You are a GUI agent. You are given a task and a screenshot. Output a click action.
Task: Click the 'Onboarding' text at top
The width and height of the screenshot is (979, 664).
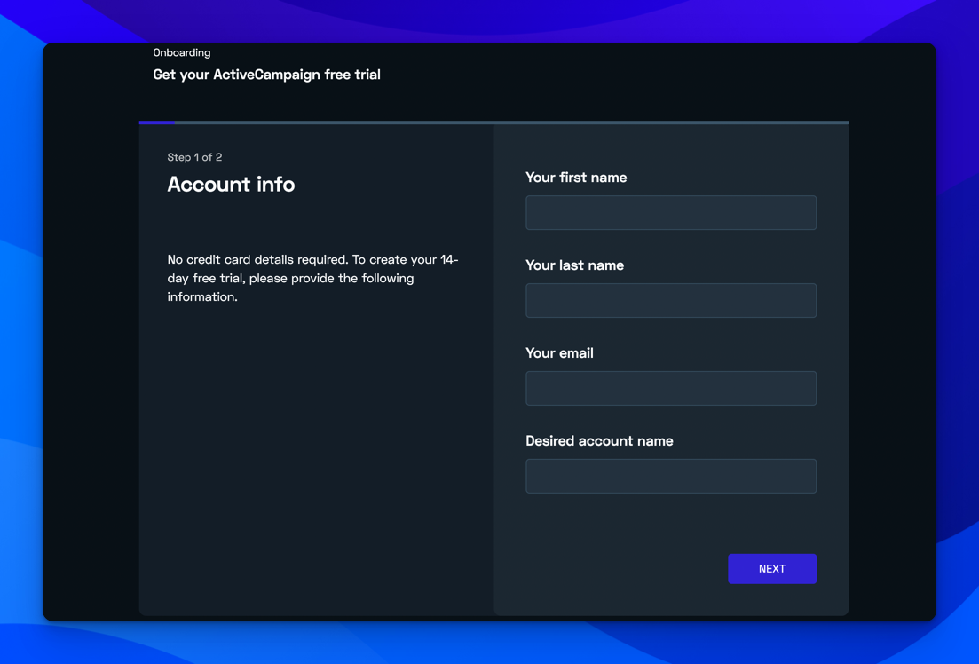click(182, 53)
